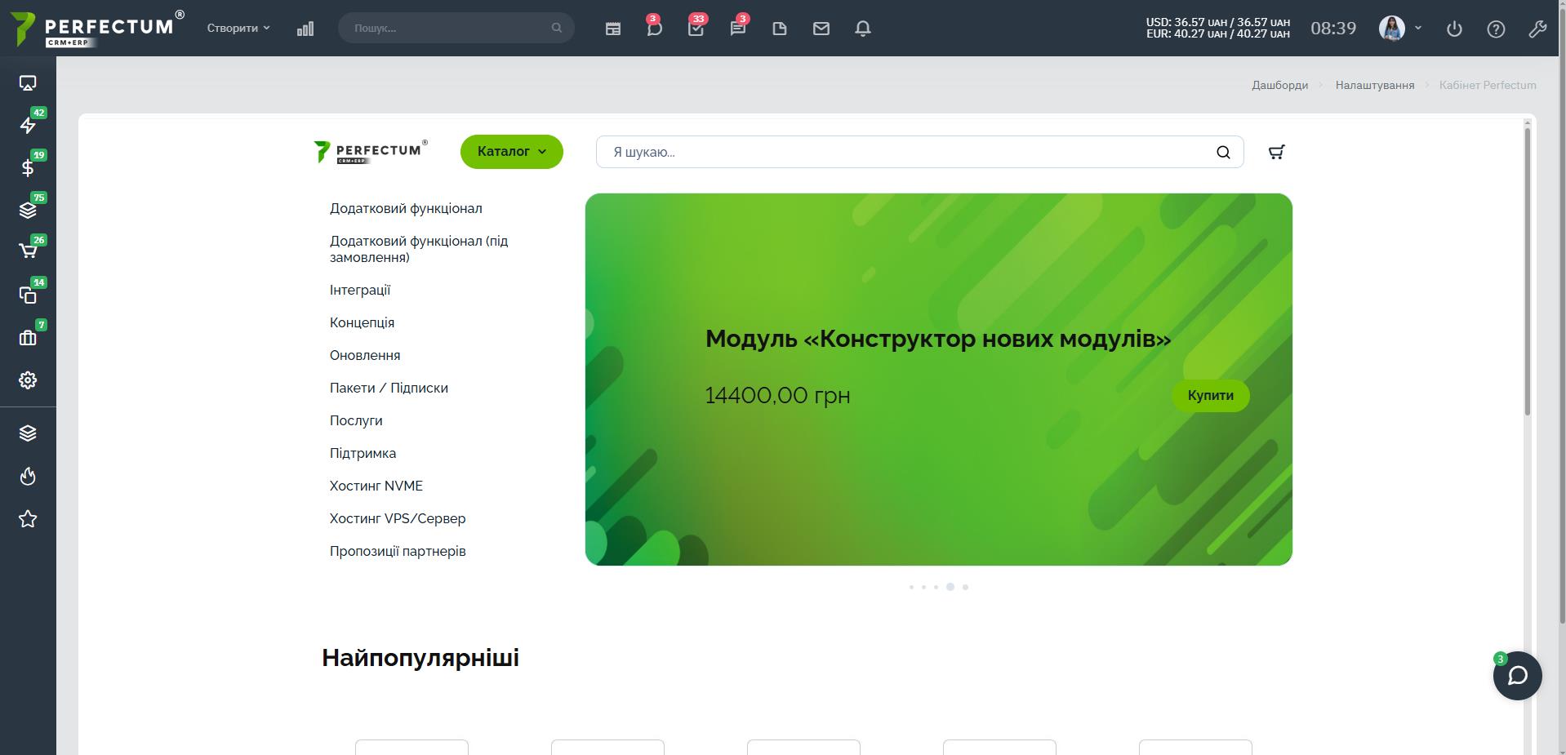Show the last banner carousel slide dot
Image resolution: width=1566 pixels, height=755 pixels.
pyautogui.click(x=965, y=587)
